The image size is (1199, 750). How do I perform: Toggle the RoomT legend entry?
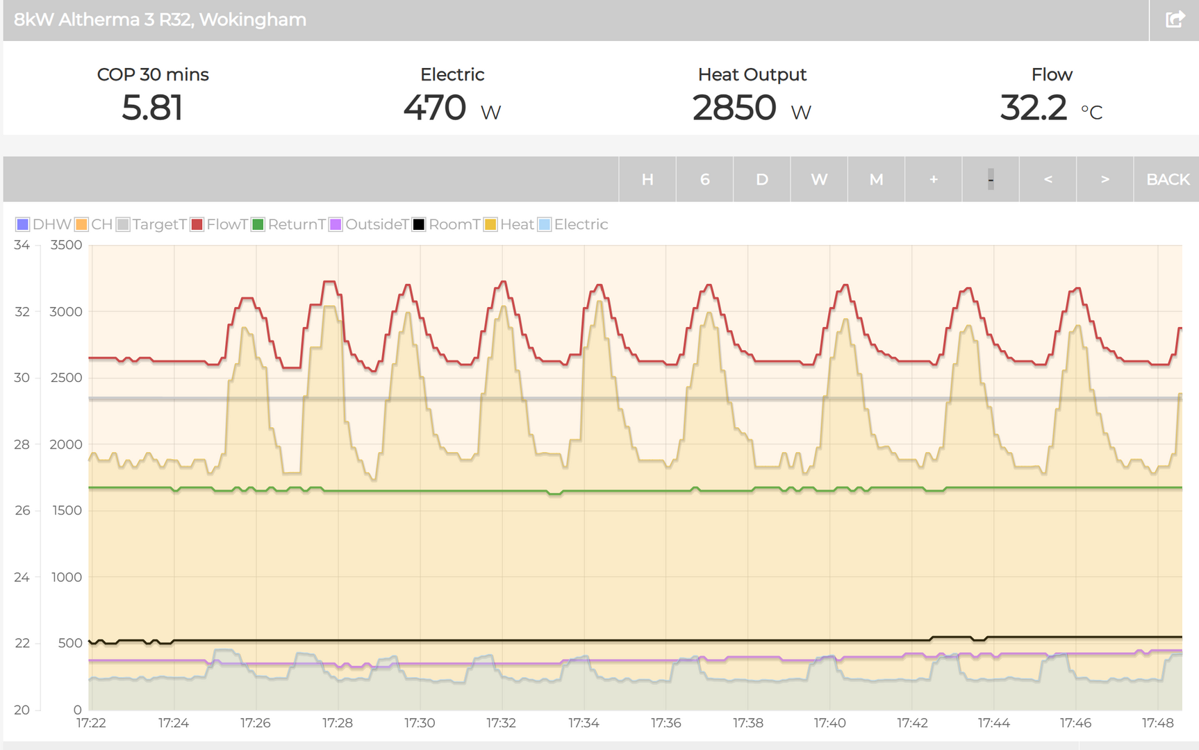coord(446,224)
